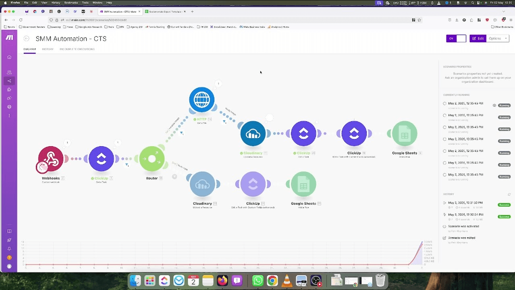Open the help question mark in sidebar
The width and height of the screenshot is (515, 290).
(x=9, y=257)
